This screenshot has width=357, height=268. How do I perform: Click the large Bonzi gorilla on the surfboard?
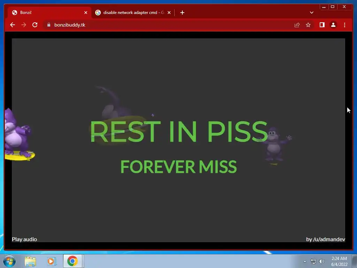pos(20,135)
